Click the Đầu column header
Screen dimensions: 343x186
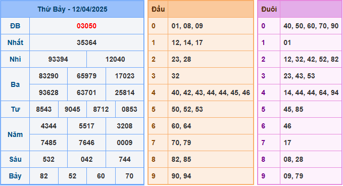(158, 9)
